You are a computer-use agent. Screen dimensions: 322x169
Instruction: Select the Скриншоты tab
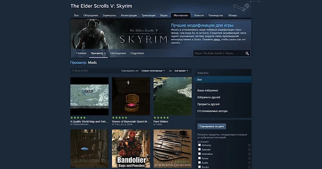click(x=109, y=15)
